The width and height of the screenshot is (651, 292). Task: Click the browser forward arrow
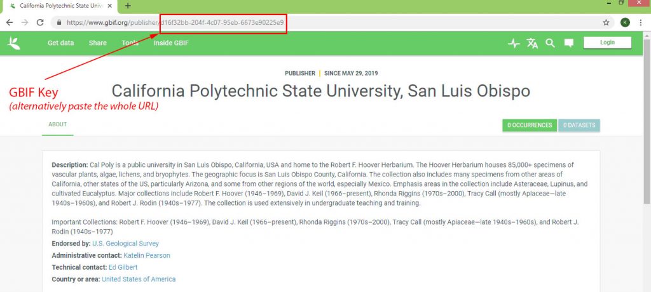point(25,22)
